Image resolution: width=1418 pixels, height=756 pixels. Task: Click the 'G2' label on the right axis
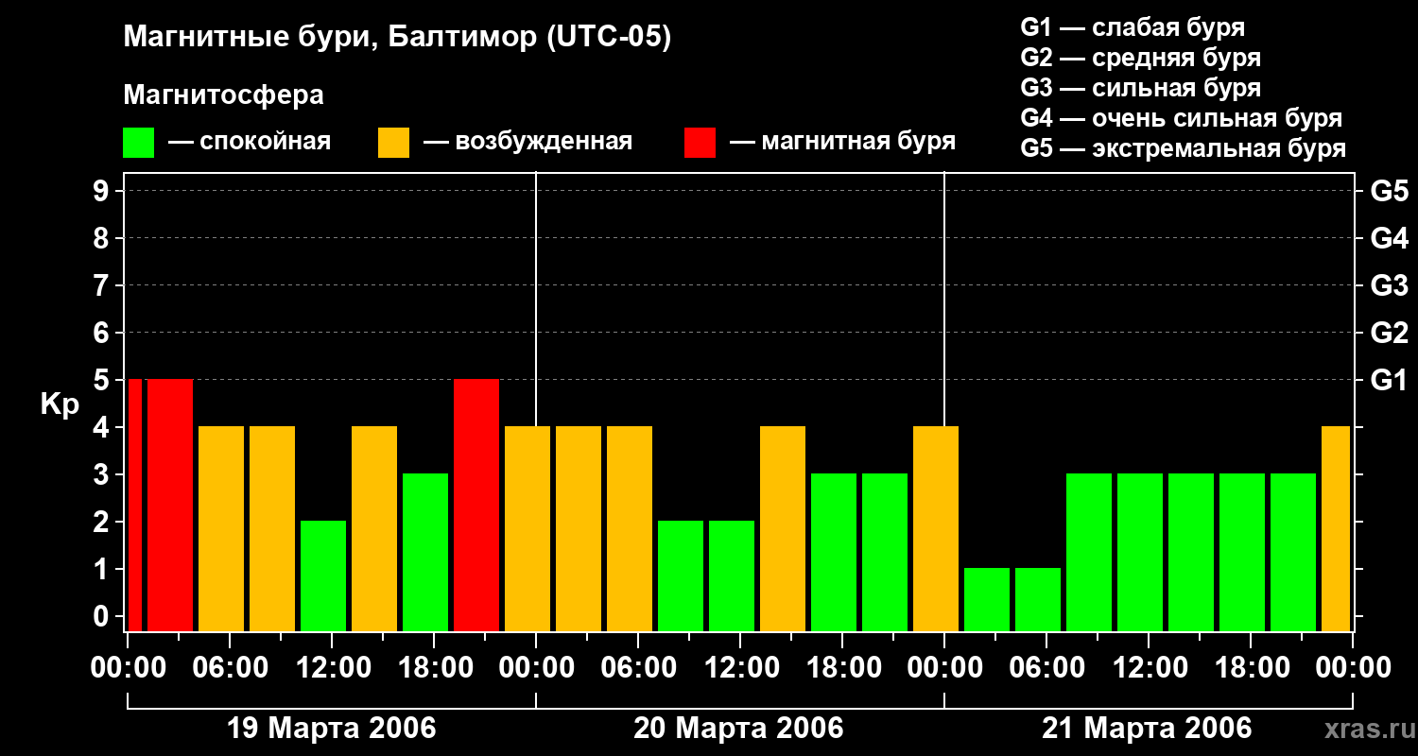click(1389, 334)
